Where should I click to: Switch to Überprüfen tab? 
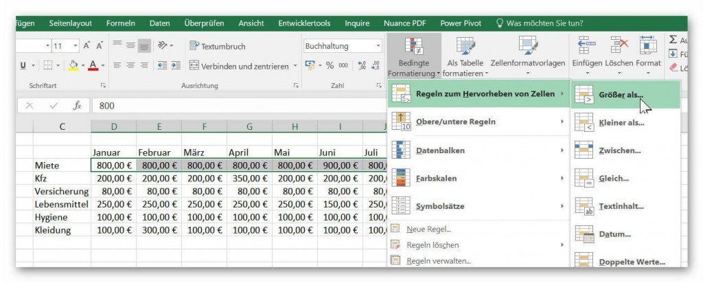click(204, 23)
